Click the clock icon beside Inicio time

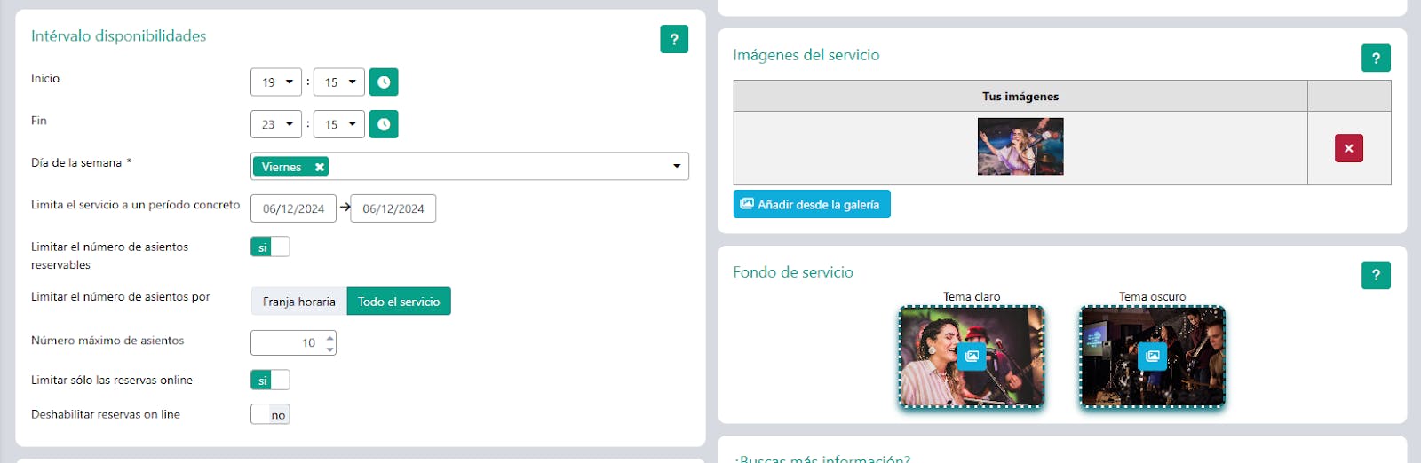pos(384,82)
